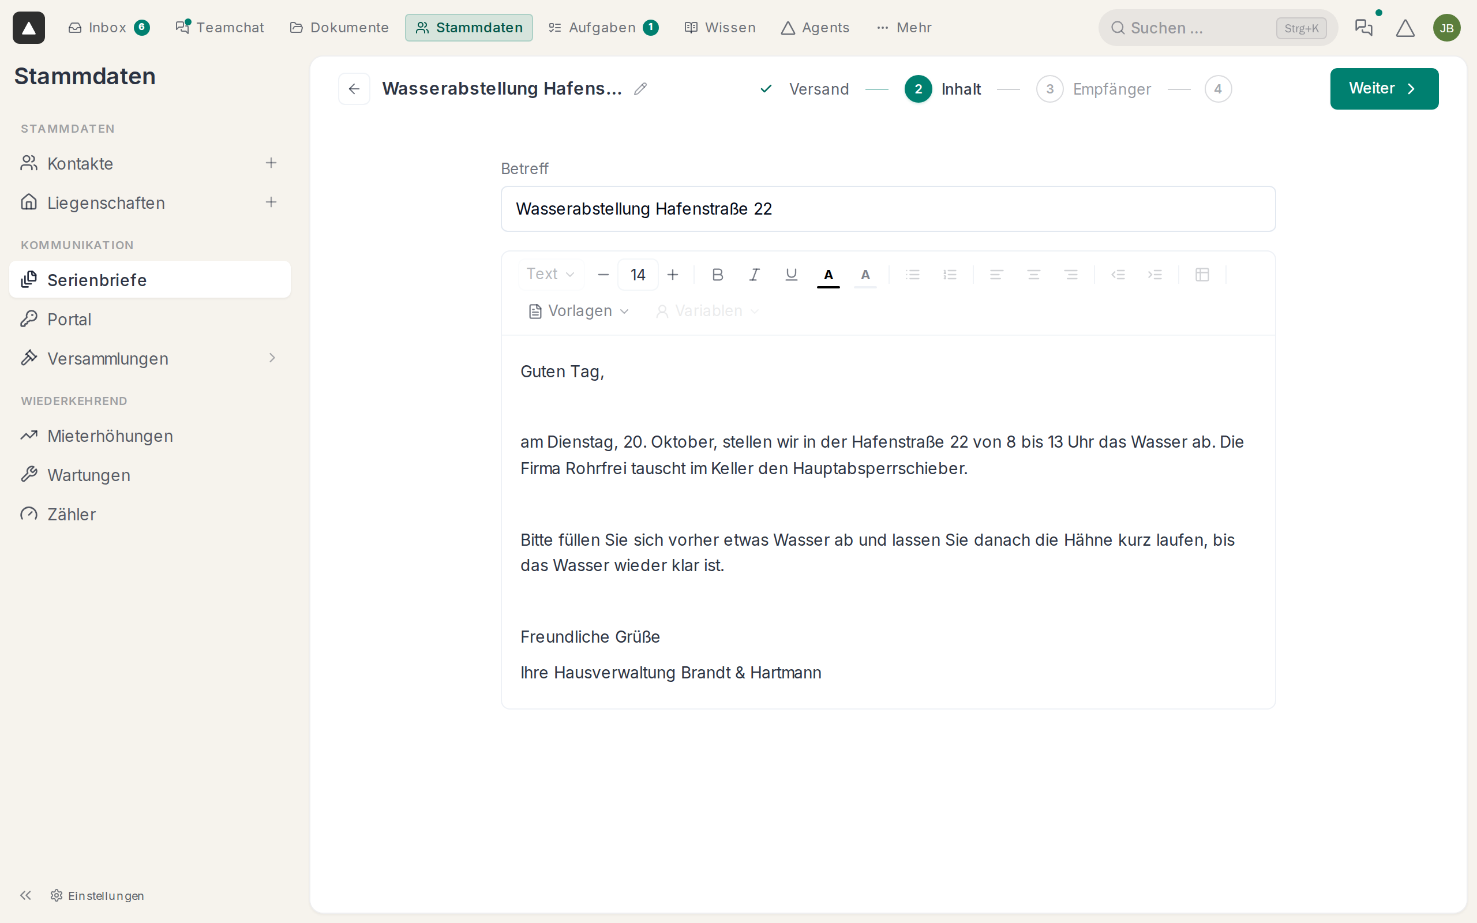Image resolution: width=1477 pixels, height=923 pixels.
Task: Toggle underline formatting in editor toolbar
Action: tap(791, 275)
